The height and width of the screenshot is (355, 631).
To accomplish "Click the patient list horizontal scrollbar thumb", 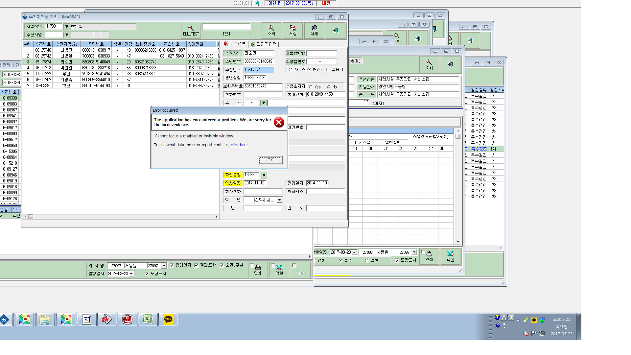I will tap(31, 217).
